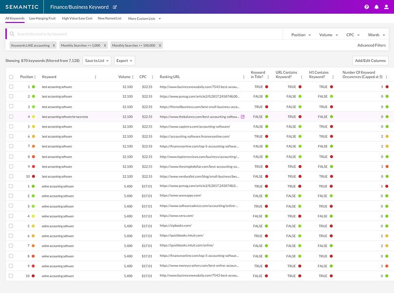Open the Position column options menu
This screenshot has height=293, width=394.
click(x=35, y=77)
